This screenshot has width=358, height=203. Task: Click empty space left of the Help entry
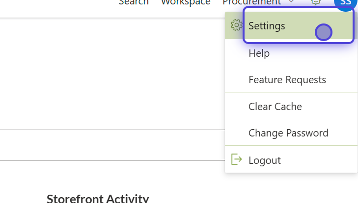(237, 53)
